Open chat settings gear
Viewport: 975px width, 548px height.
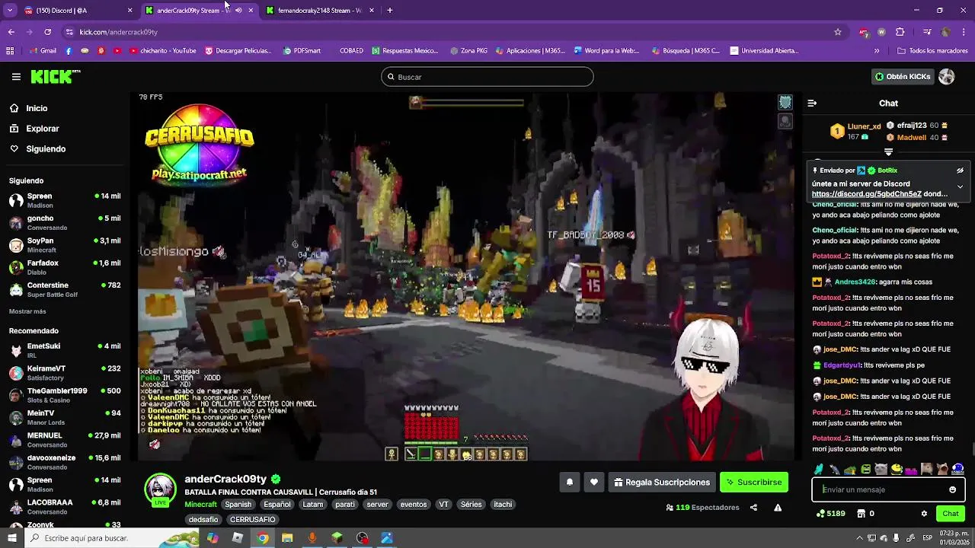924,514
